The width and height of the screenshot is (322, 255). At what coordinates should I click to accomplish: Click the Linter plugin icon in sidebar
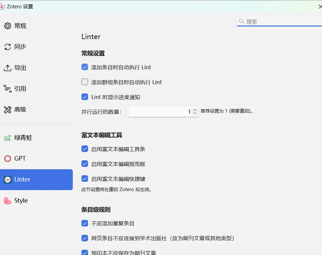click(x=8, y=180)
